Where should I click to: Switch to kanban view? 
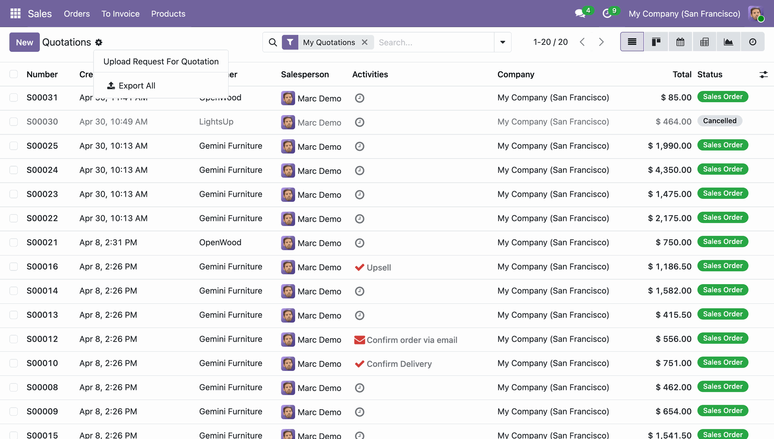click(x=656, y=42)
